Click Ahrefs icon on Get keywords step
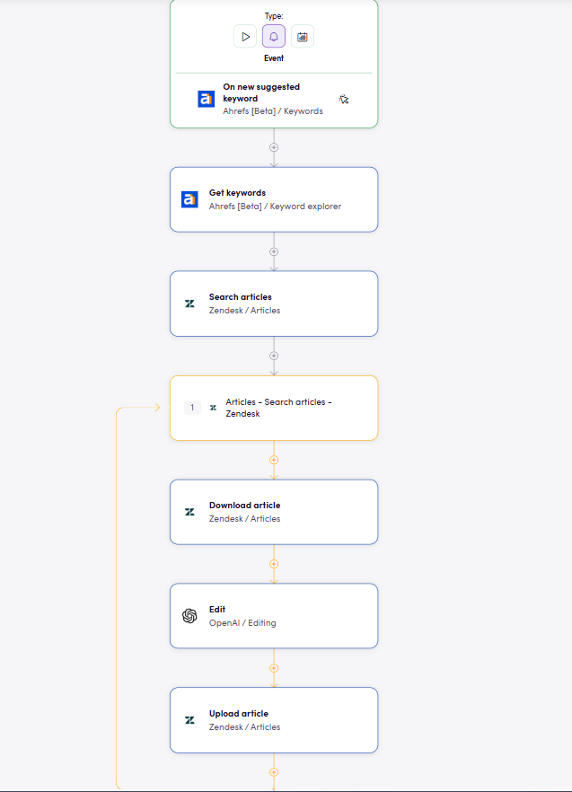572x792 pixels. click(x=189, y=199)
